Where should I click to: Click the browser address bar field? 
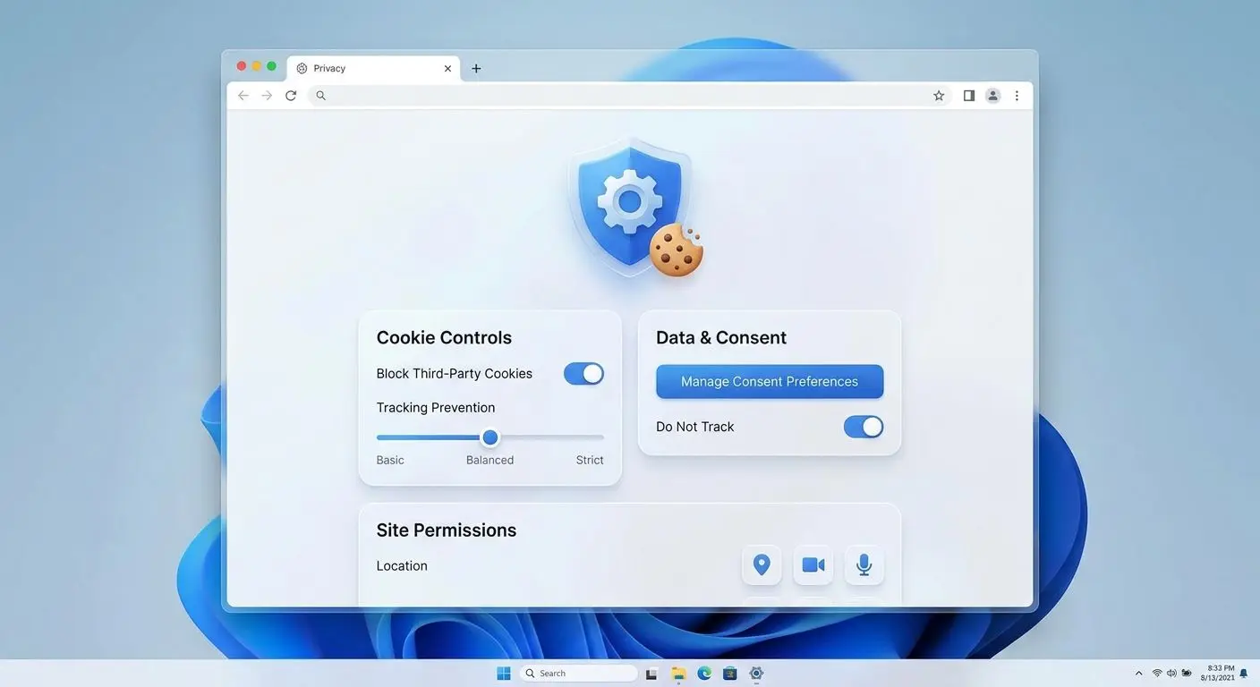click(x=629, y=96)
